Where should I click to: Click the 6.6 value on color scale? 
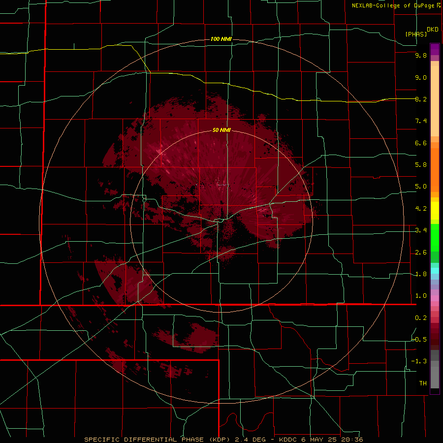pyautogui.click(x=421, y=143)
